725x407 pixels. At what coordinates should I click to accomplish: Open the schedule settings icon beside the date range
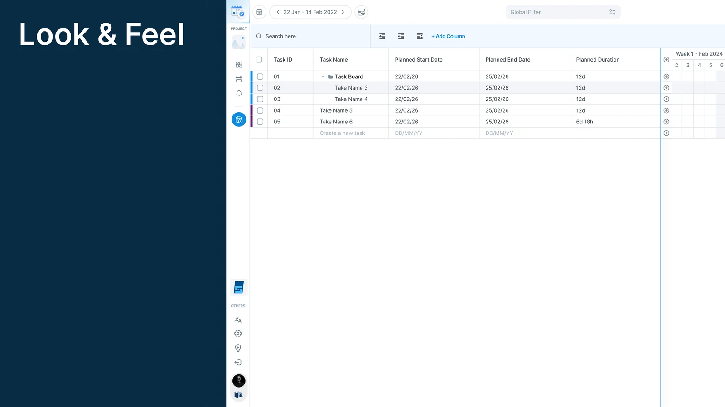[x=361, y=12]
